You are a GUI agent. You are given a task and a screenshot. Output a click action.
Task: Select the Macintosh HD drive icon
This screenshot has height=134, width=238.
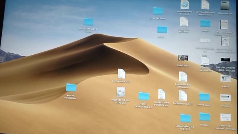coord(225,6)
